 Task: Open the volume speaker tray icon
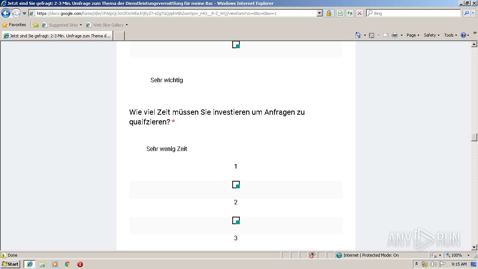tap(433, 264)
